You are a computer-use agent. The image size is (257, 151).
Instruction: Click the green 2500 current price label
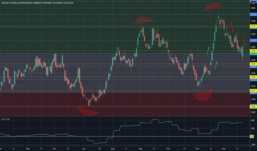click(253, 54)
